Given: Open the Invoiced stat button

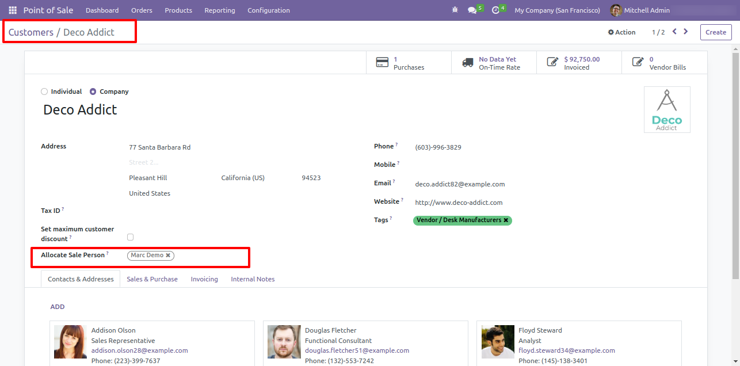Looking at the screenshot, I should 579,63.
